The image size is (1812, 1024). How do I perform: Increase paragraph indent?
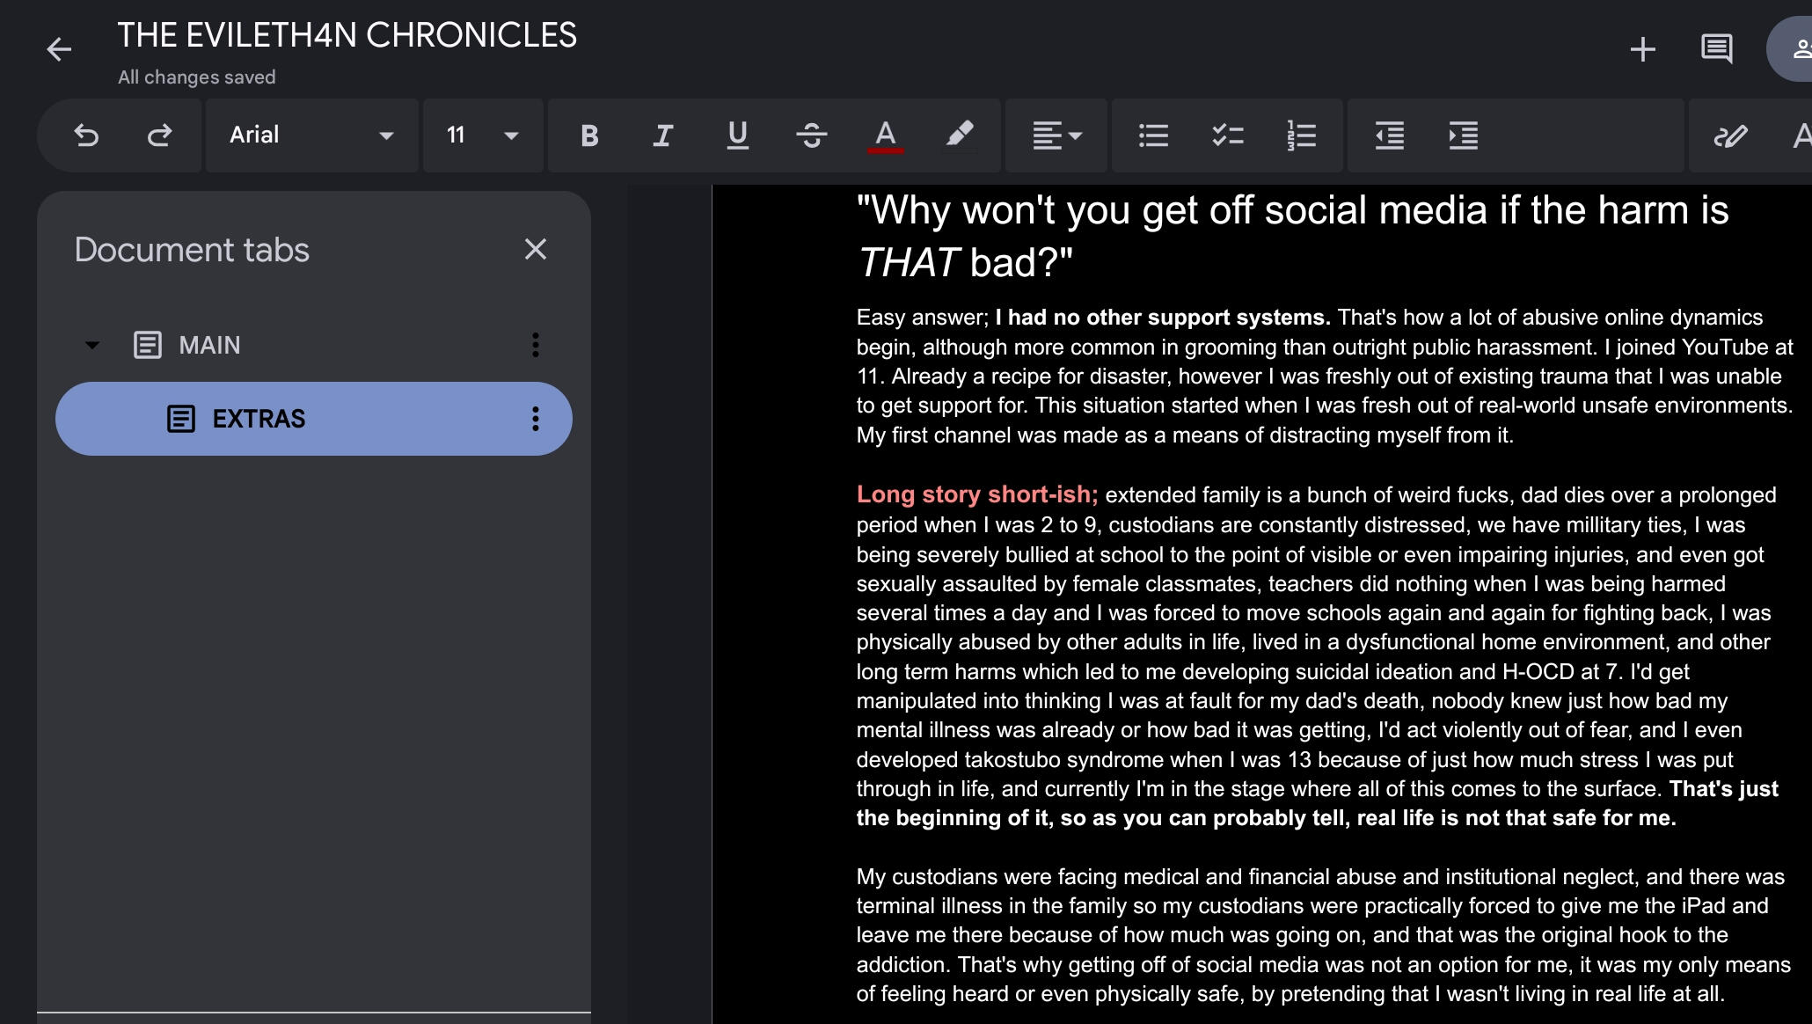click(x=1463, y=135)
